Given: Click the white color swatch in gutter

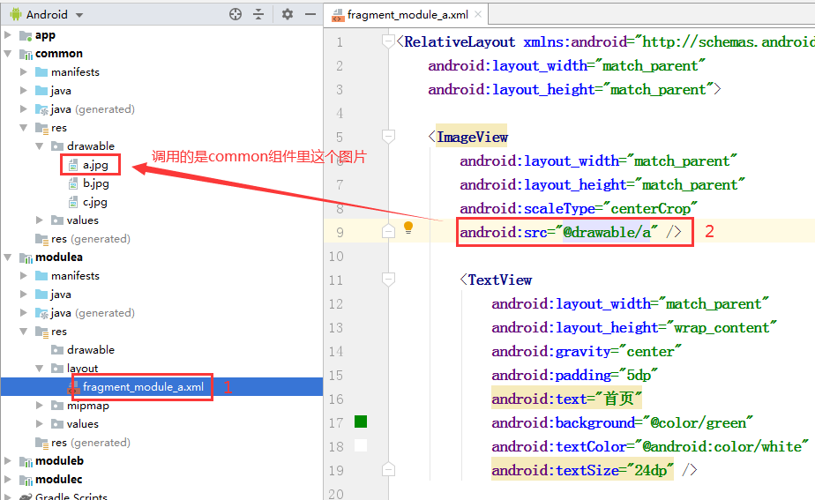Looking at the screenshot, I should 361,445.
